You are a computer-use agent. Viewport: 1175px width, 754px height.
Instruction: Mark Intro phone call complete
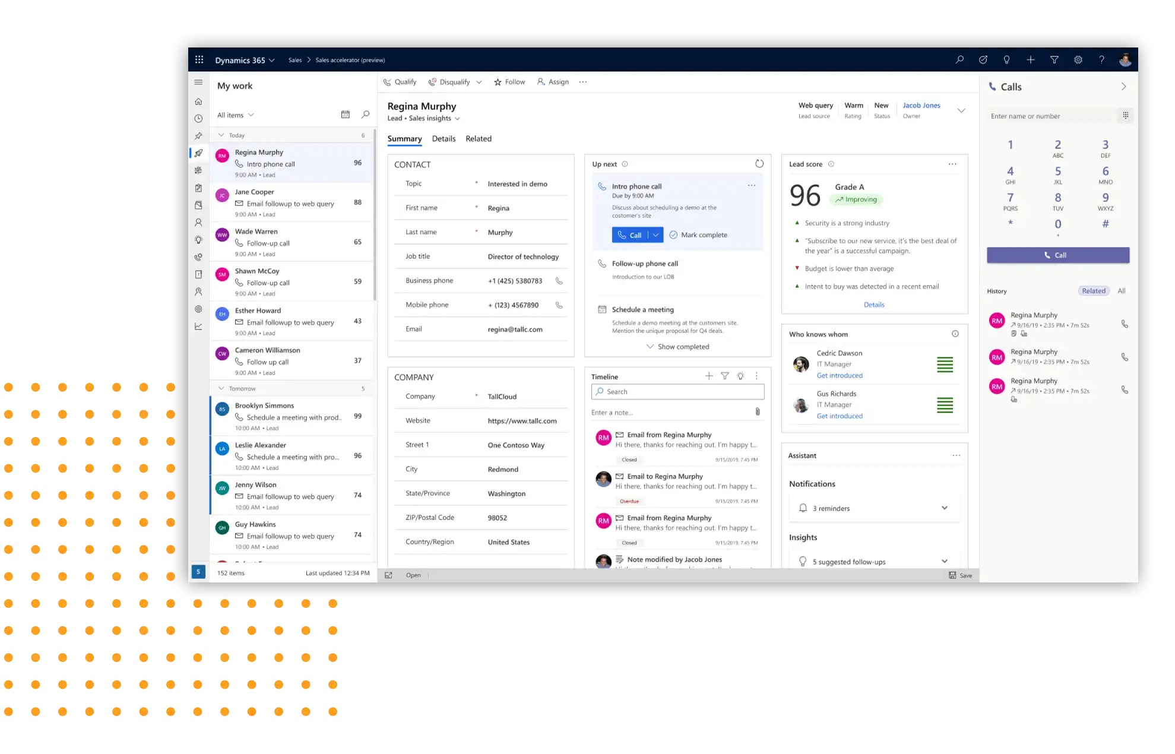coord(698,235)
